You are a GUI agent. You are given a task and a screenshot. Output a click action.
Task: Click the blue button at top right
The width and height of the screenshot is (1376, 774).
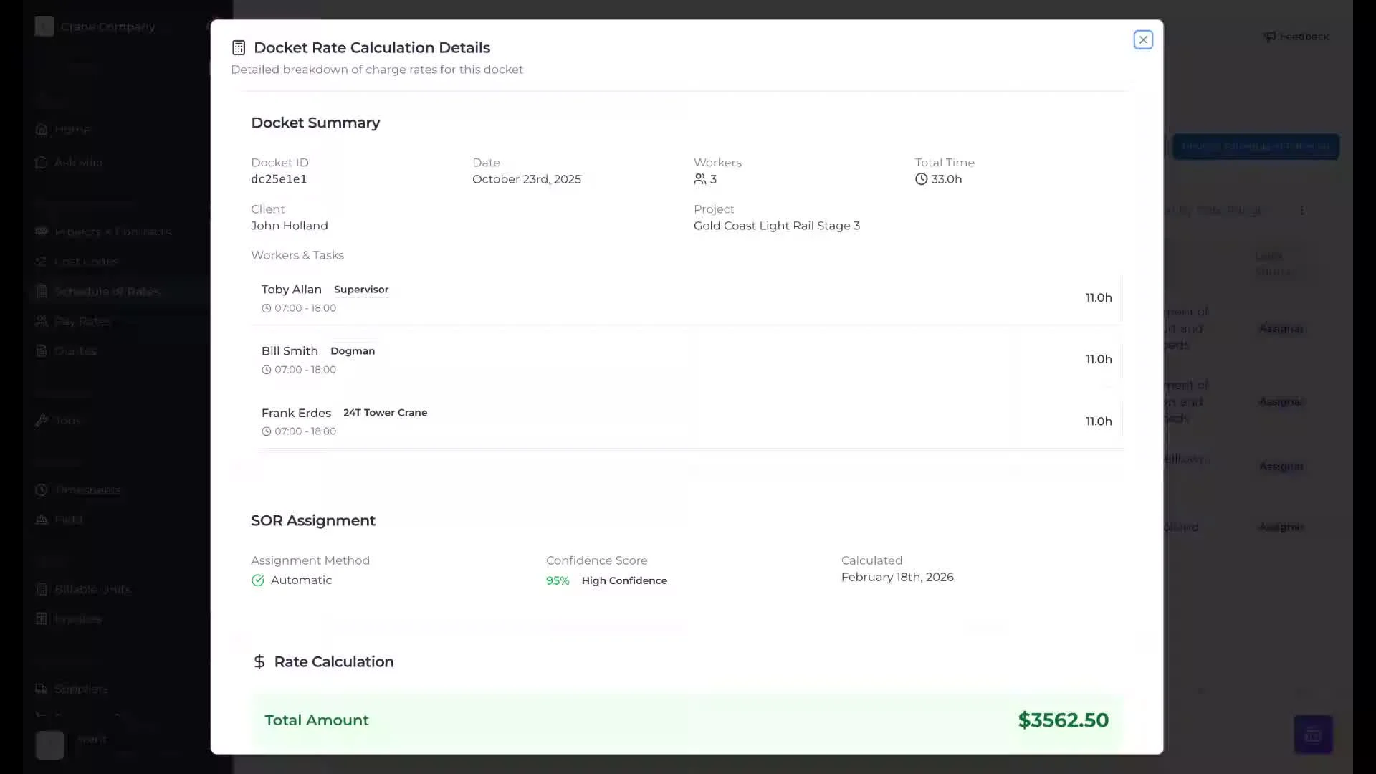pyautogui.click(x=1255, y=146)
